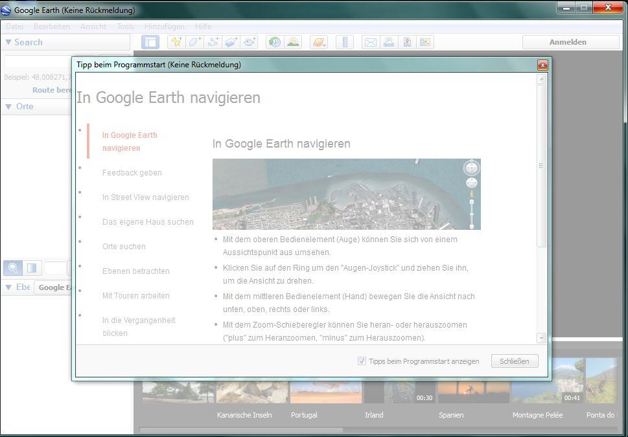This screenshot has height=437, width=628.
Task: Click the navigation preview image in tip
Action: pos(347,194)
